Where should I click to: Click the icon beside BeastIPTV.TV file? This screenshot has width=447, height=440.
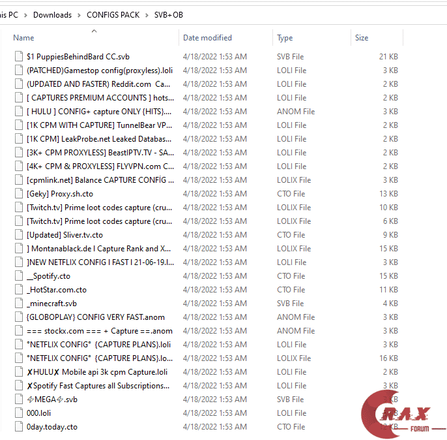[x=19, y=153]
